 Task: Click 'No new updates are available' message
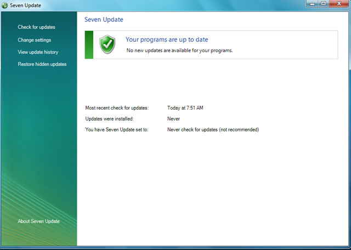tap(179, 50)
